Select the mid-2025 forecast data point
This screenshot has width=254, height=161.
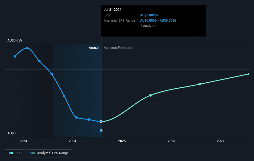click(150, 95)
